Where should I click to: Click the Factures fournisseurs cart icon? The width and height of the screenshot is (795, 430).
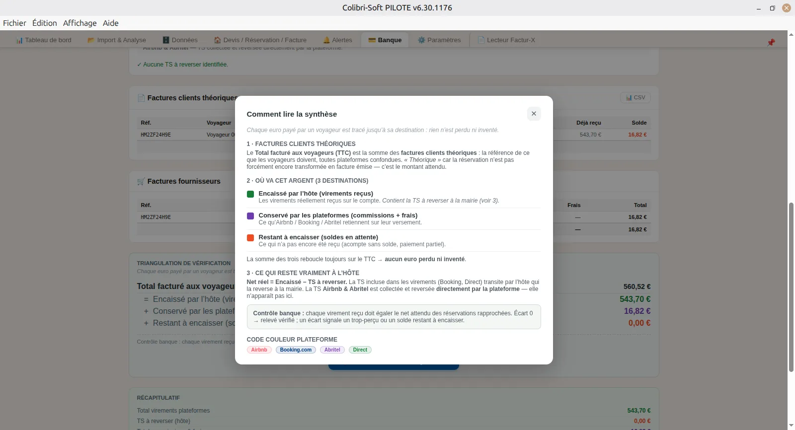click(141, 181)
